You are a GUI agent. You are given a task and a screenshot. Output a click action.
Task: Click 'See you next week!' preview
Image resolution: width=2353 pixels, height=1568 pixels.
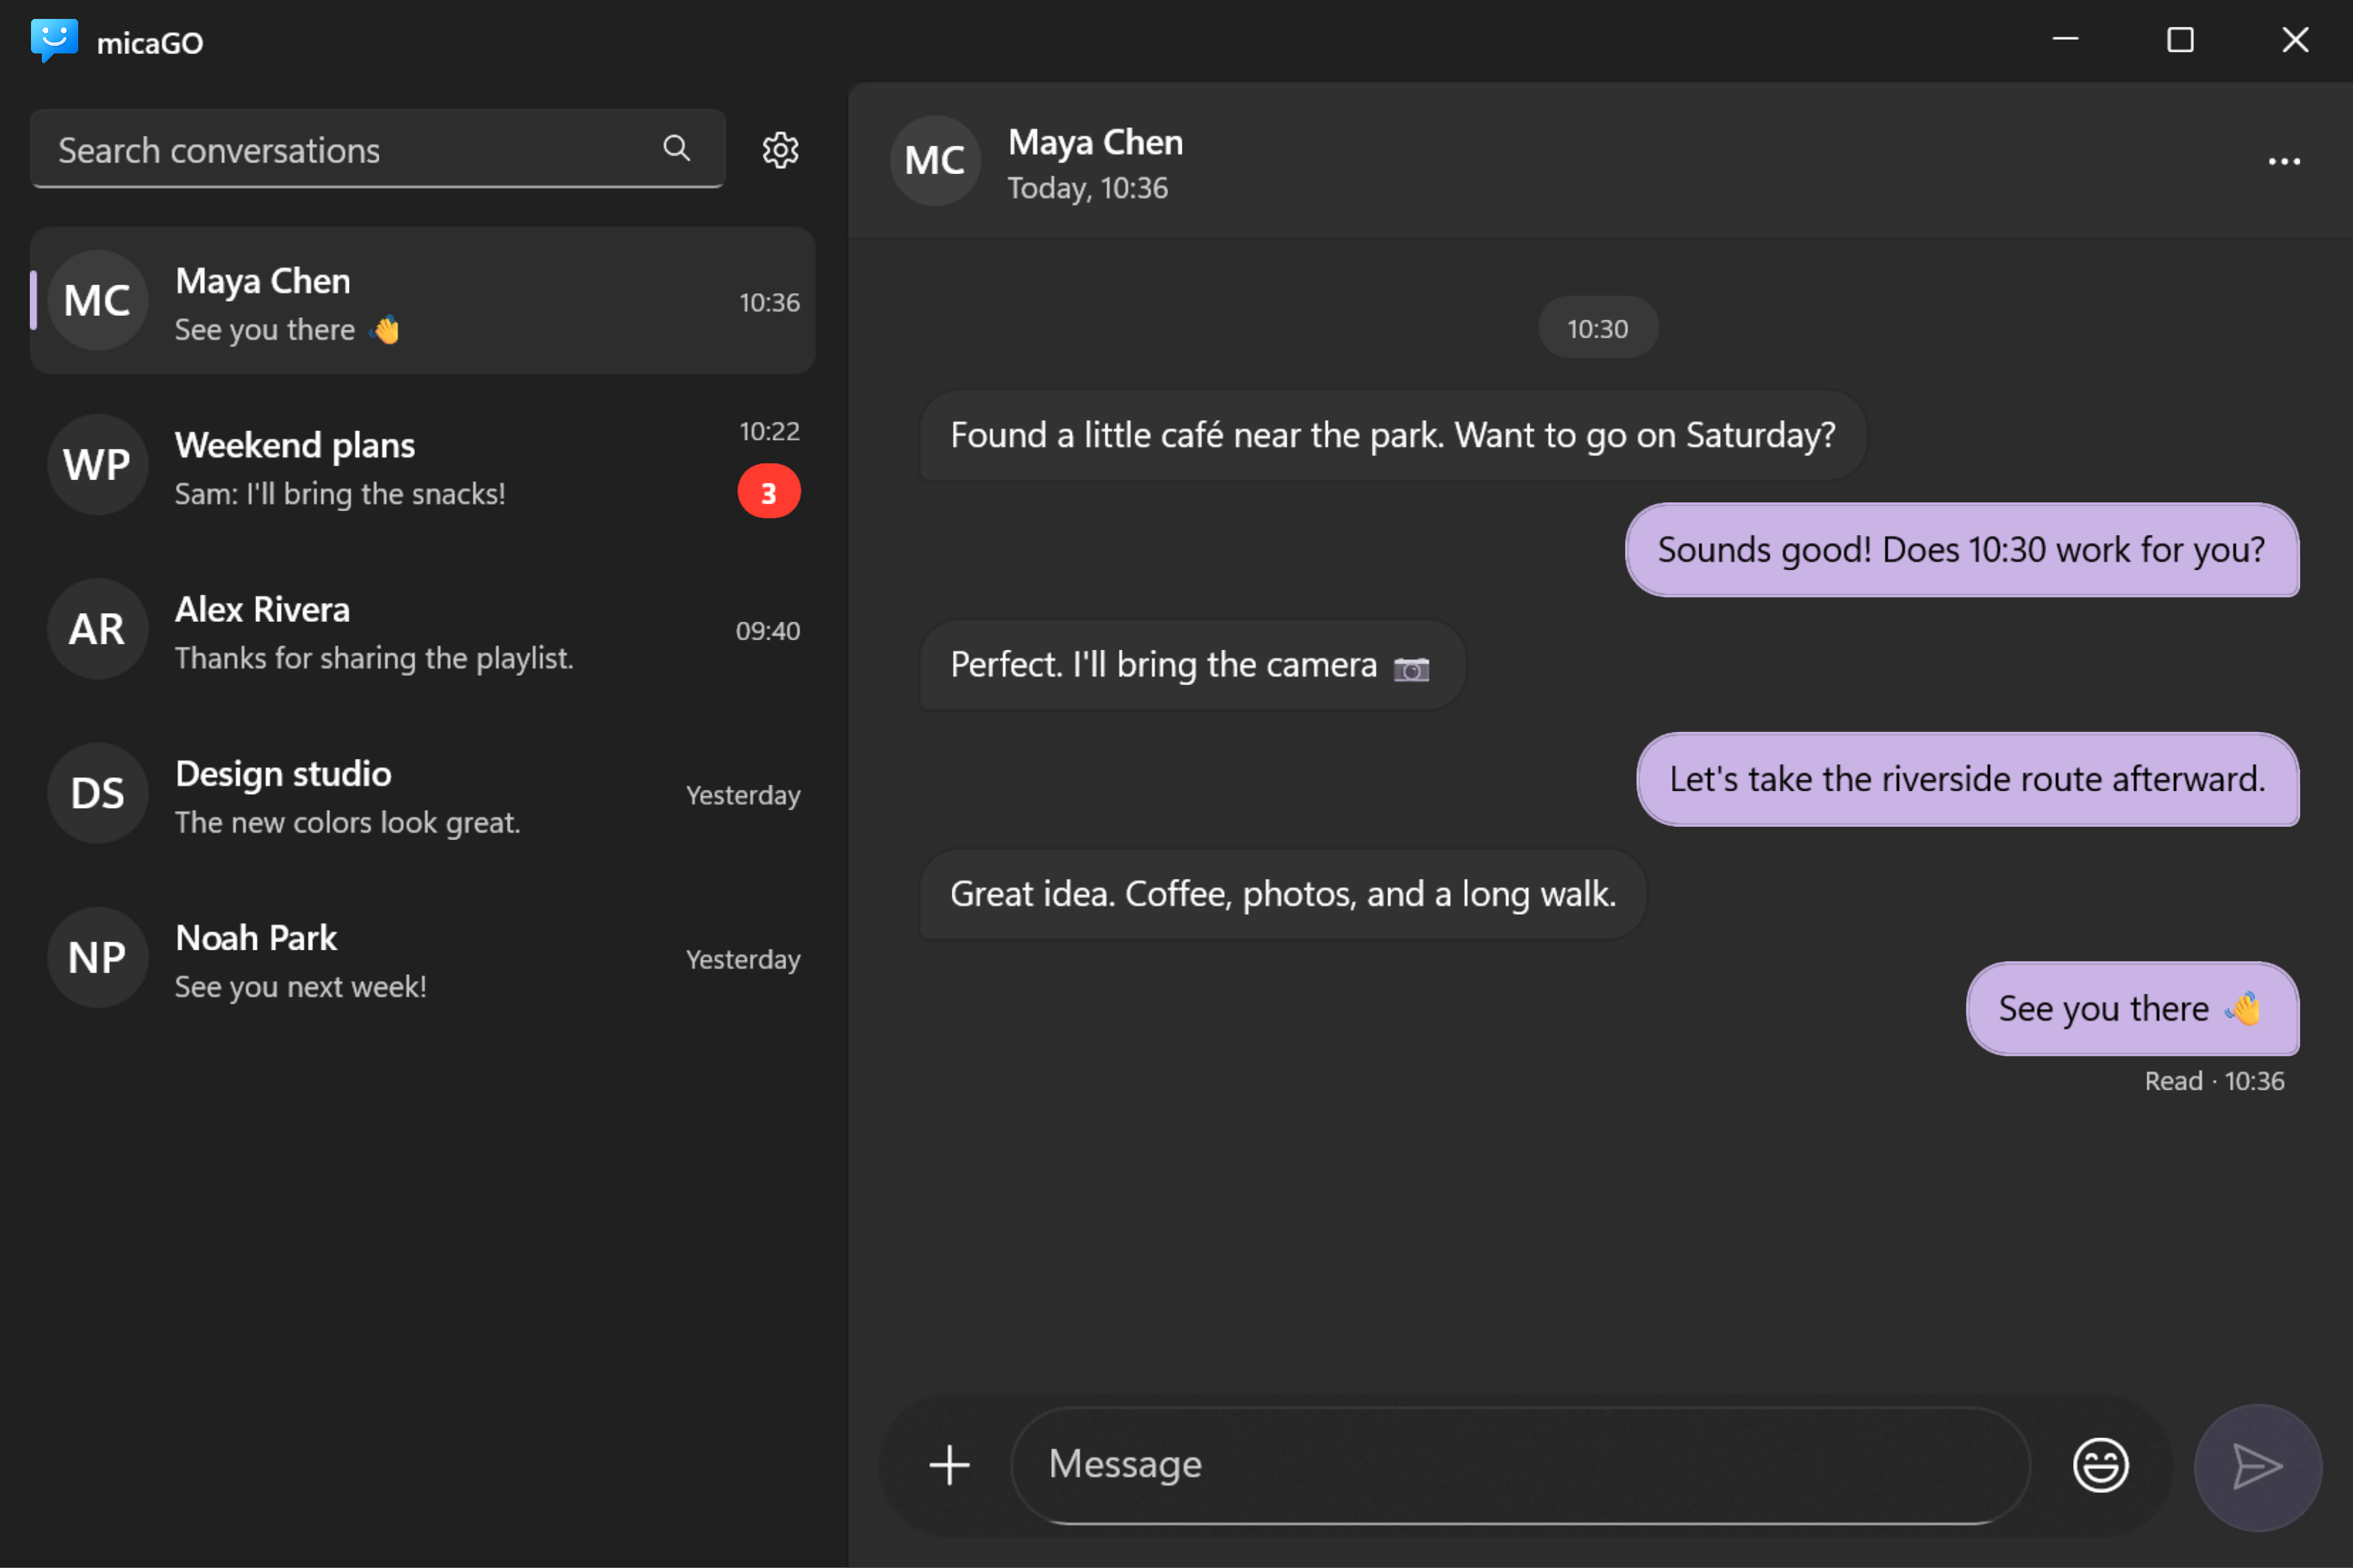(x=301, y=986)
